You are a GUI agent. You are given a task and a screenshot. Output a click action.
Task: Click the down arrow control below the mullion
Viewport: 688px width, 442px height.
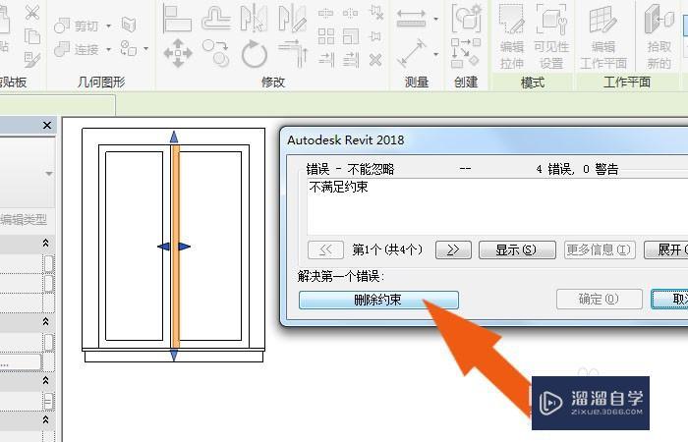coord(174,355)
